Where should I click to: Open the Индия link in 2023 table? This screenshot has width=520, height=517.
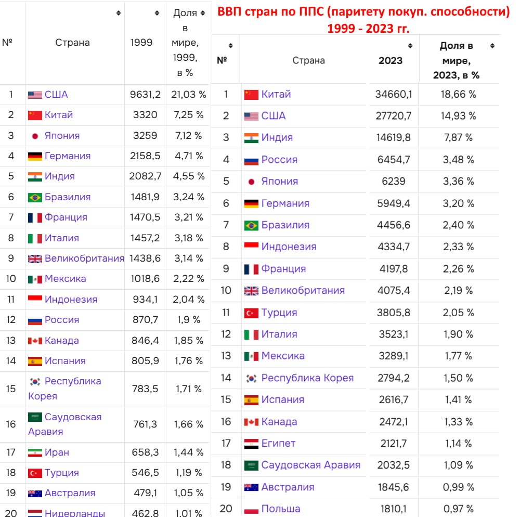pyautogui.click(x=277, y=138)
